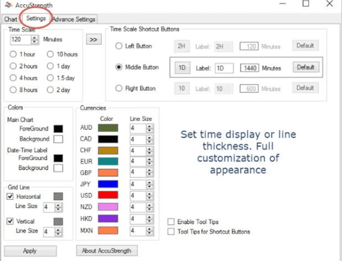
Task: Click the USD line size spinner arrows
Action: coord(149,196)
